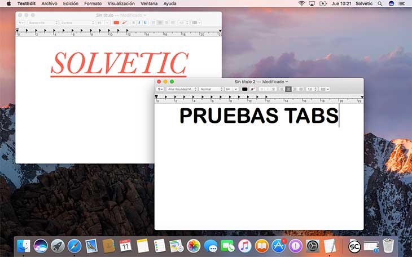Click the Wi-Fi status icon
This screenshot has height=257, width=412.
[301, 3]
